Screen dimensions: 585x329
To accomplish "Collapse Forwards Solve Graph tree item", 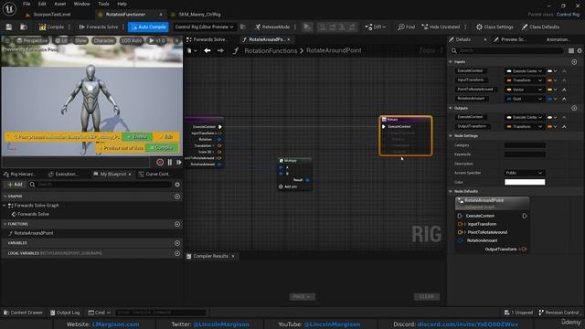I will pos(5,206).
